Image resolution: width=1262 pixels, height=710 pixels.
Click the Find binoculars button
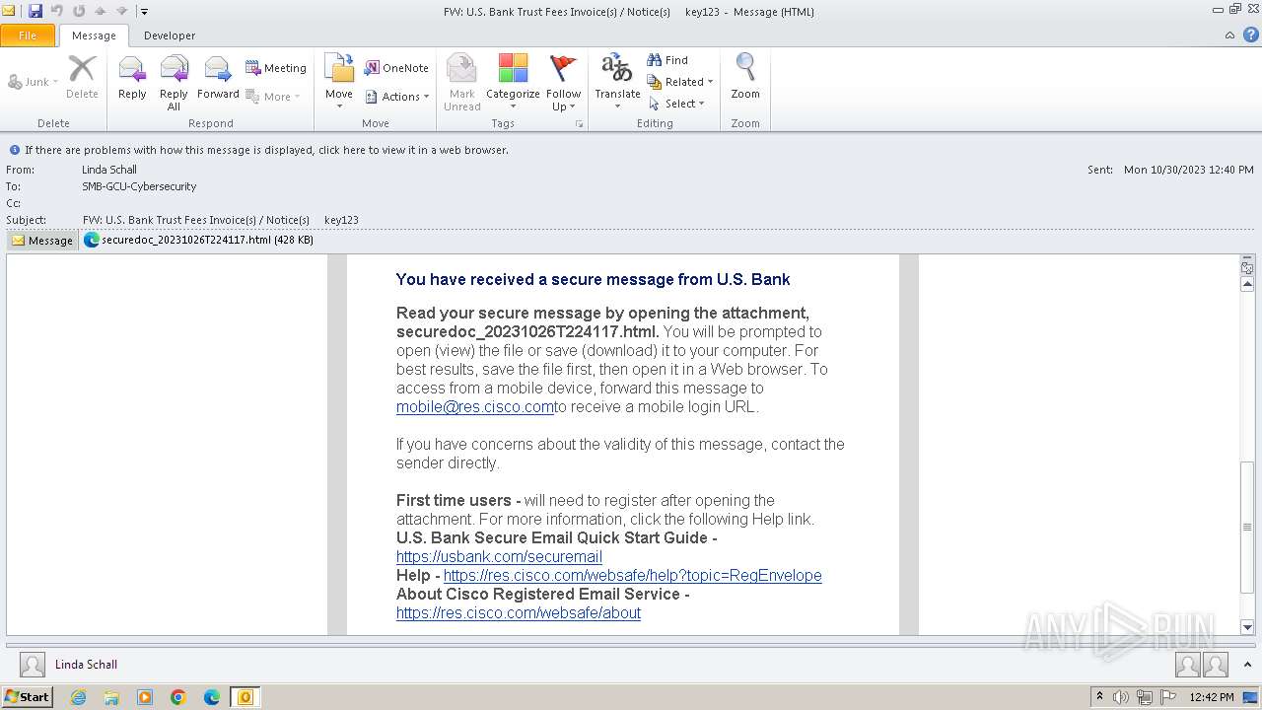pyautogui.click(x=667, y=60)
